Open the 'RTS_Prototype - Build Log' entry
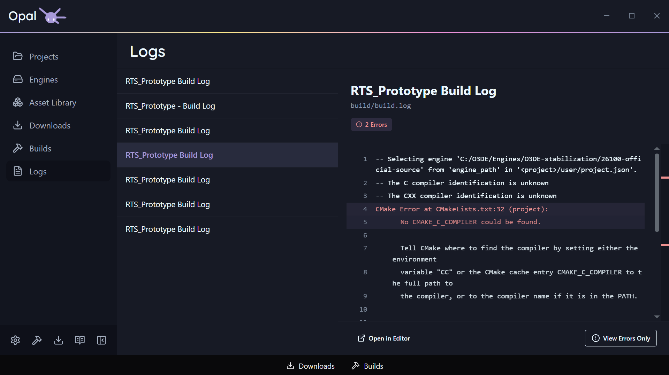The image size is (669, 375). coord(227,106)
